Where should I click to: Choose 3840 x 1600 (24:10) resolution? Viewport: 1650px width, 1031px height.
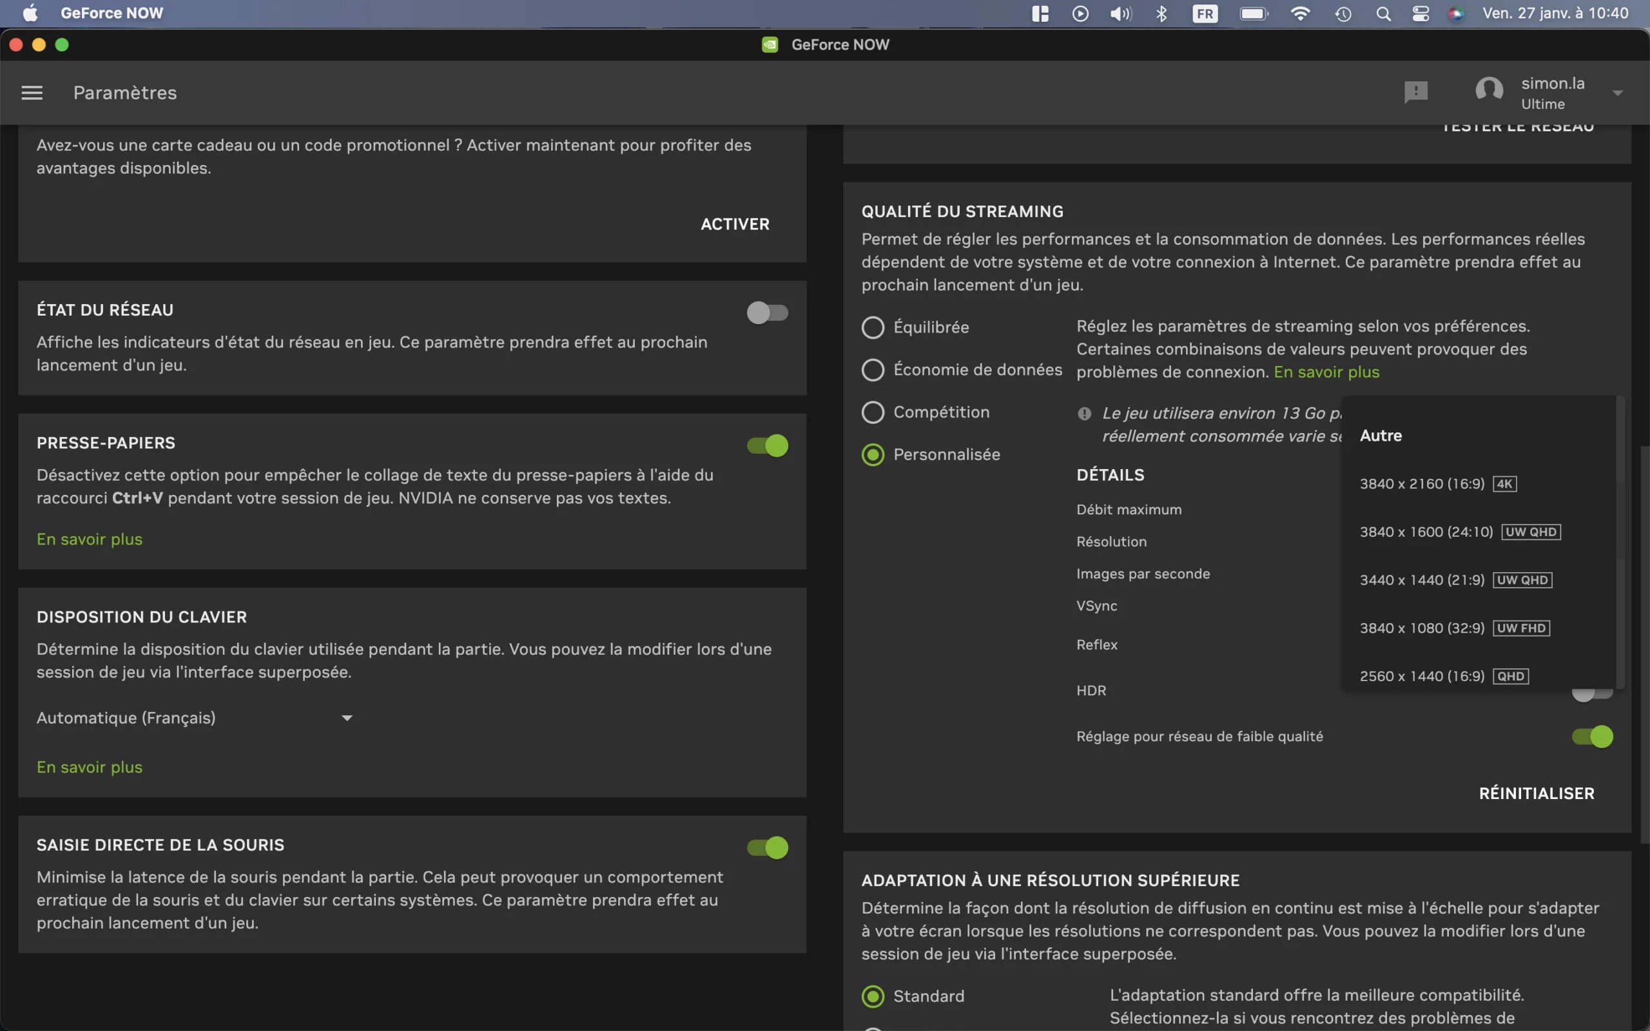(x=1480, y=532)
